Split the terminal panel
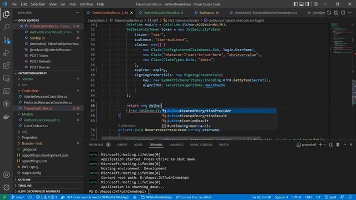Screen dimensions: 356x200 click(331, 144)
